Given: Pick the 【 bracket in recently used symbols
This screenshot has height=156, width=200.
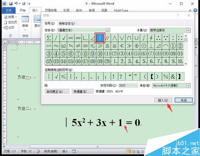Looking at the screenshot, I should [x=152, y=76].
